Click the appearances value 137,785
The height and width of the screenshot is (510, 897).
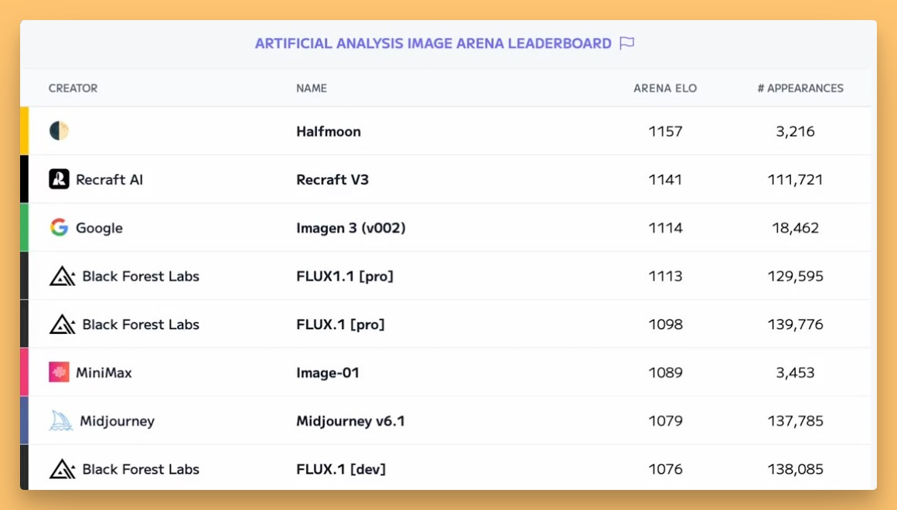pyautogui.click(x=795, y=421)
